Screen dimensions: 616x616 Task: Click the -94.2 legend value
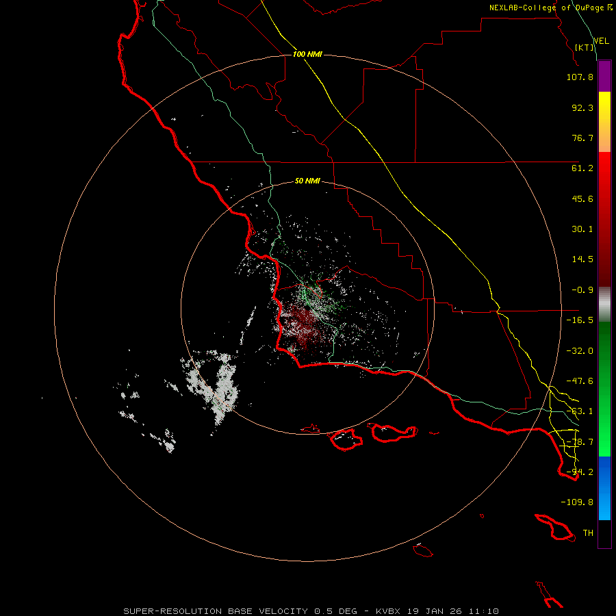pyautogui.click(x=580, y=472)
